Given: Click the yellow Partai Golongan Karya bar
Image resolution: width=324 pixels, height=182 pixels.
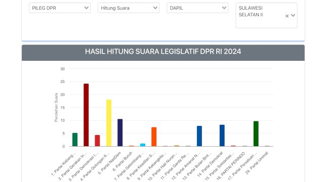Looking at the screenshot, I should pos(109,123).
